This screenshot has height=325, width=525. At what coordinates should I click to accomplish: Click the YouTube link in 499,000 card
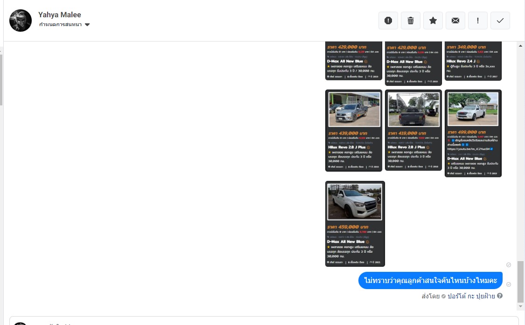pos(468,149)
